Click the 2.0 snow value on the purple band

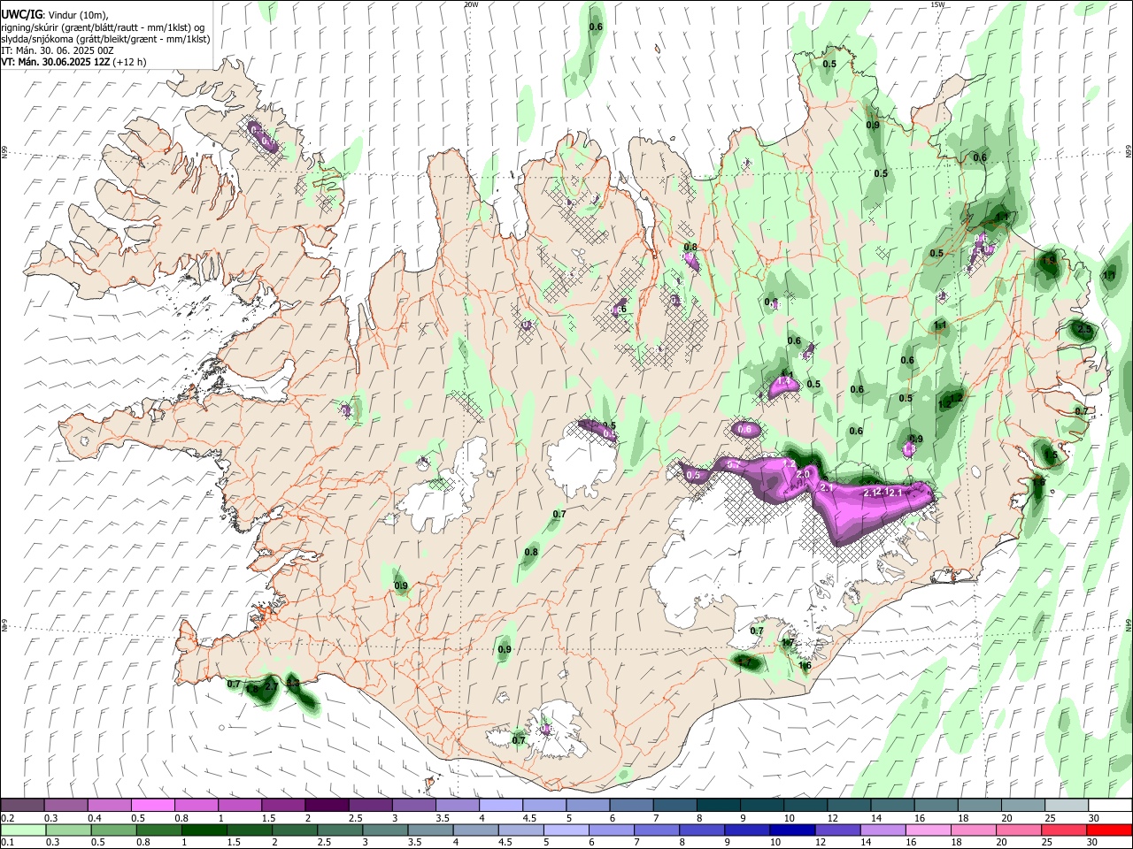tap(803, 475)
